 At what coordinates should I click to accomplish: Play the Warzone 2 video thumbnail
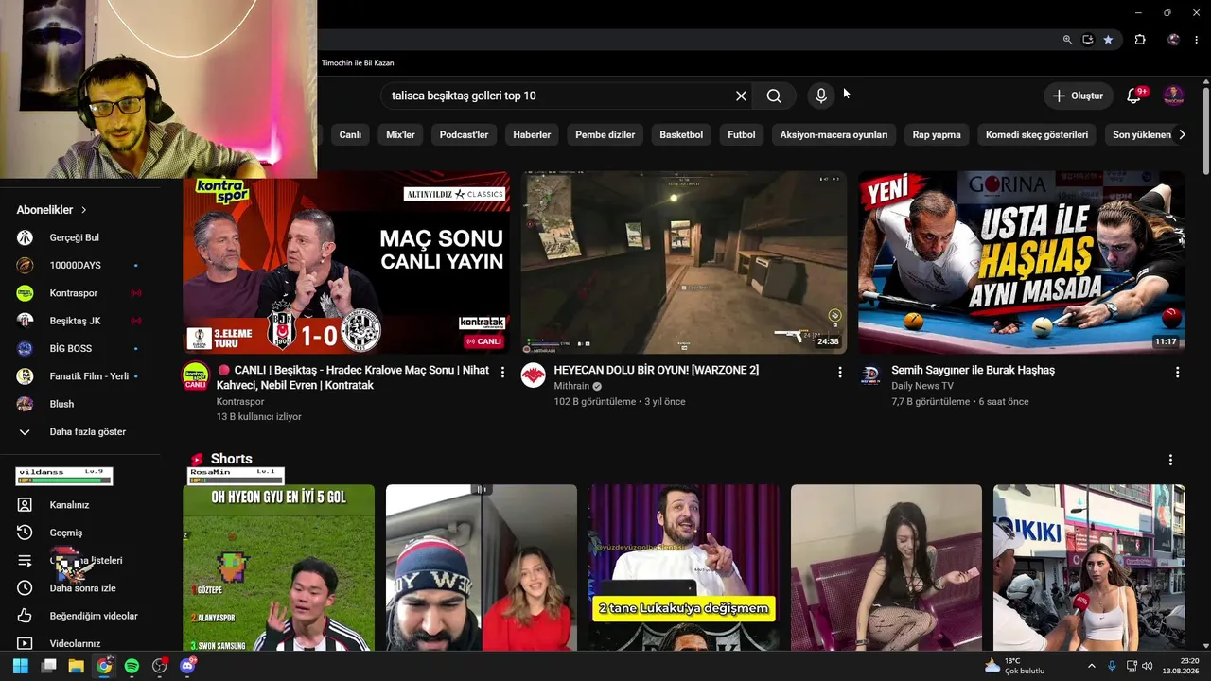click(684, 262)
